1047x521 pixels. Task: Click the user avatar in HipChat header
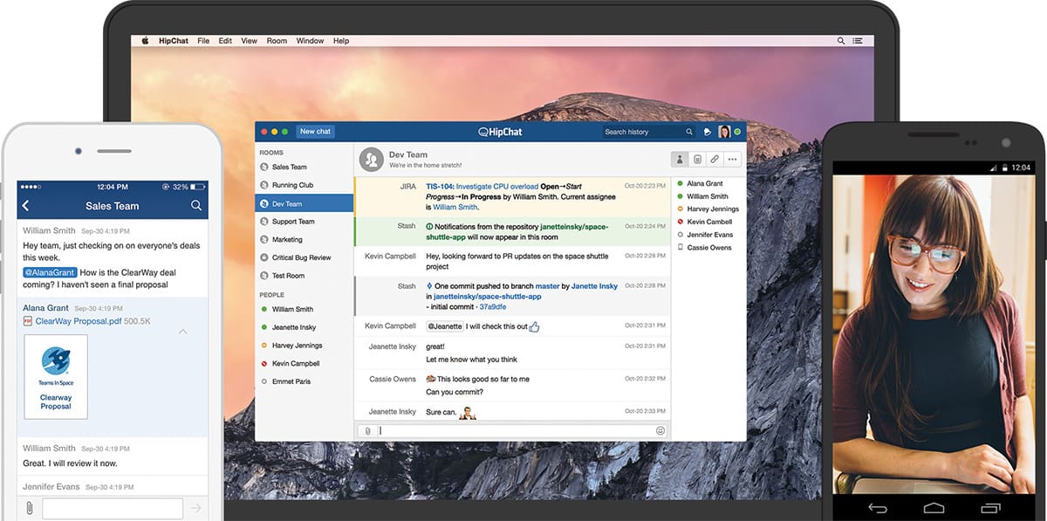(724, 132)
